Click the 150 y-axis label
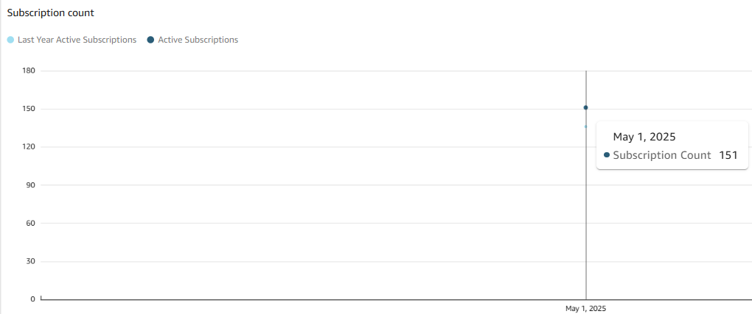Screen dimensions: 752x314 point(29,109)
